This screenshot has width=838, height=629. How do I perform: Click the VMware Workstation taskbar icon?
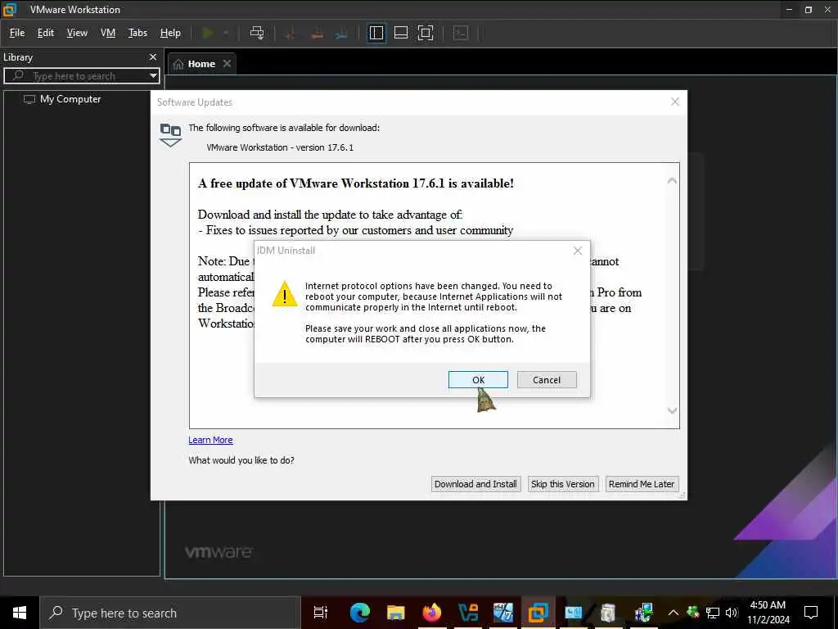538,613
